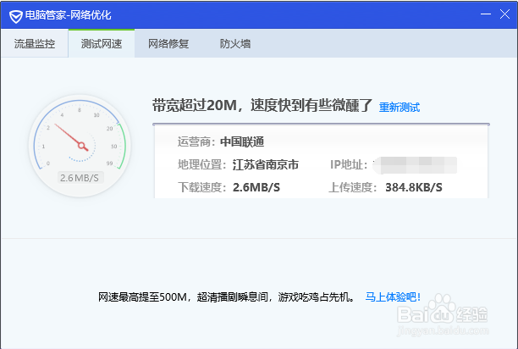Click the 电脑管家-网络优化 window title
This screenshot has width=518, height=349.
pos(69,15)
